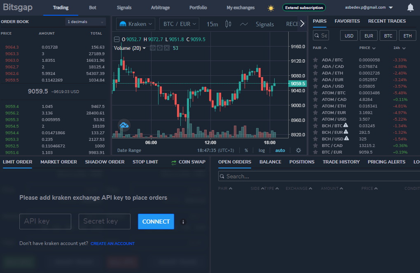
Task: Favorite the ATOM / USD star
Action: [315, 119]
